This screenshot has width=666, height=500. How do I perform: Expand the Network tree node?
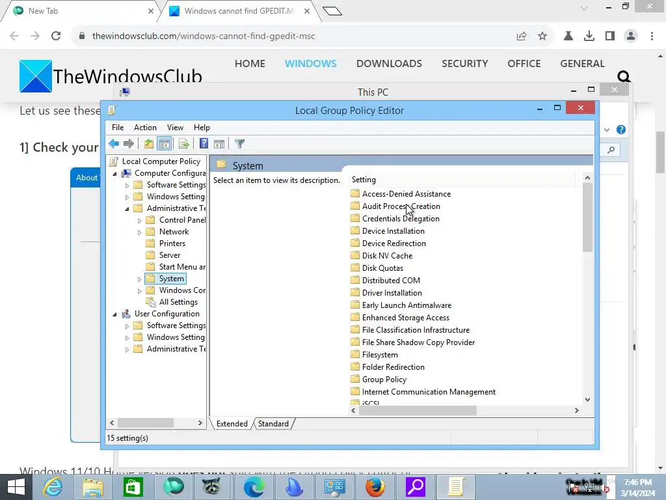pyautogui.click(x=139, y=232)
